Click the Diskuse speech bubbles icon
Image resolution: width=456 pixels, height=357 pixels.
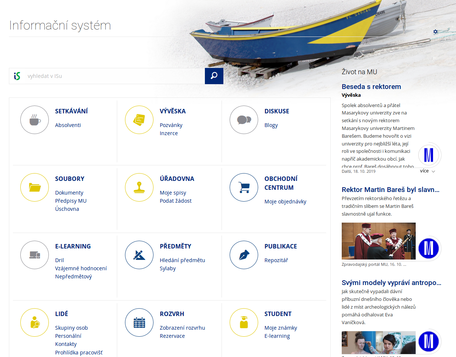tap(244, 120)
